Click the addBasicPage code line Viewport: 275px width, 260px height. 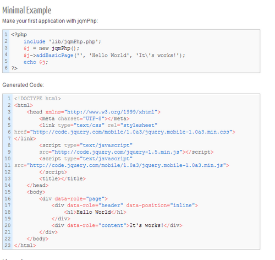pos(105,55)
